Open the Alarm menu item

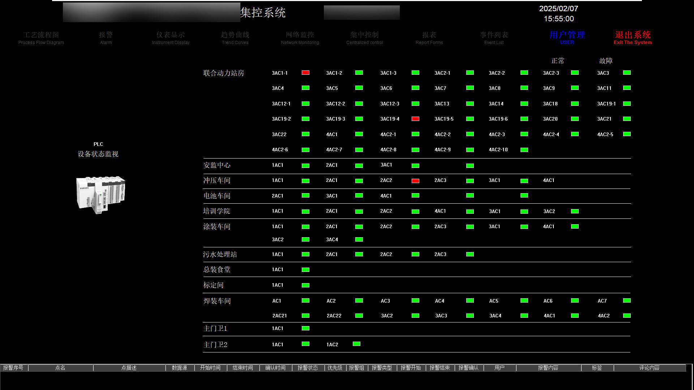pyautogui.click(x=106, y=38)
